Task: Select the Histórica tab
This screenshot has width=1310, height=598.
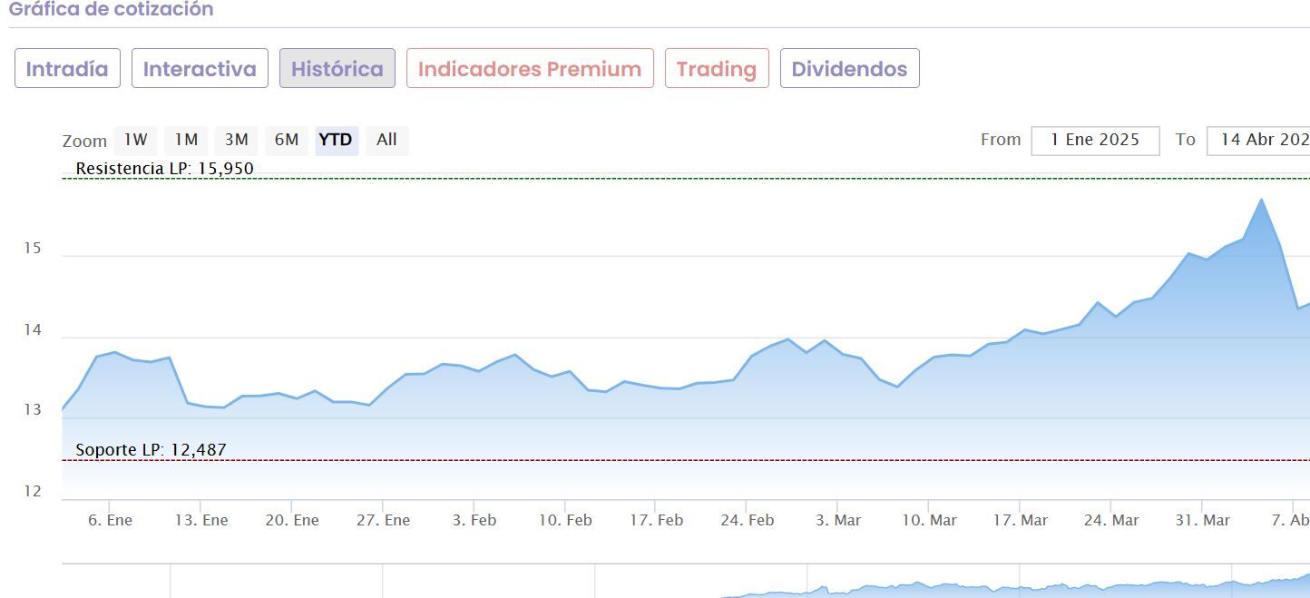Action: [337, 69]
